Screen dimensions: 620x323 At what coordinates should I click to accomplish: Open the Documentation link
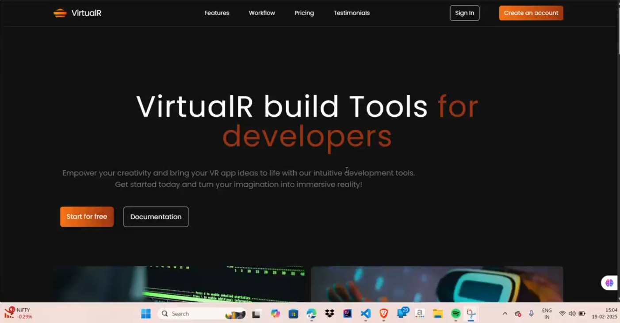(x=156, y=217)
